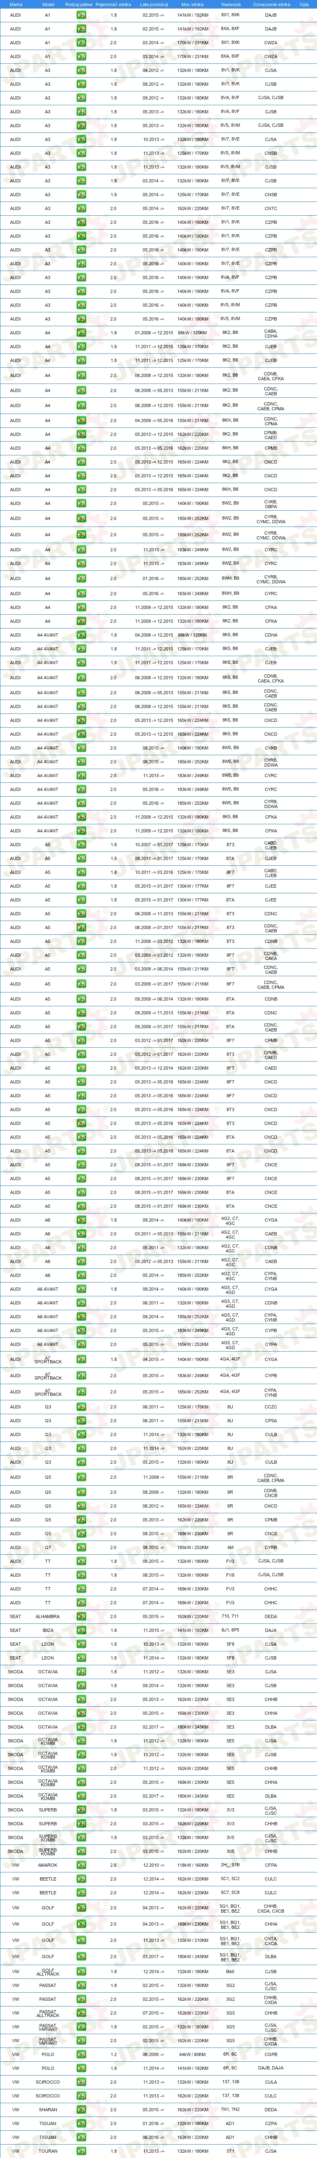Select the AMAROK model cell

click(48, 1865)
